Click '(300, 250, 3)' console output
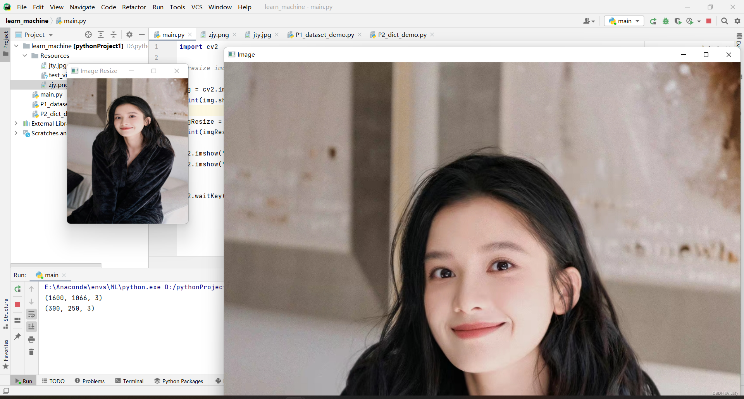The width and height of the screenshot is (744, 399). point(70,308)
